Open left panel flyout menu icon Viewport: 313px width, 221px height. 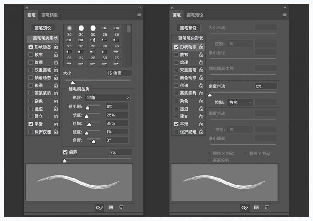(x=139, y=15)
